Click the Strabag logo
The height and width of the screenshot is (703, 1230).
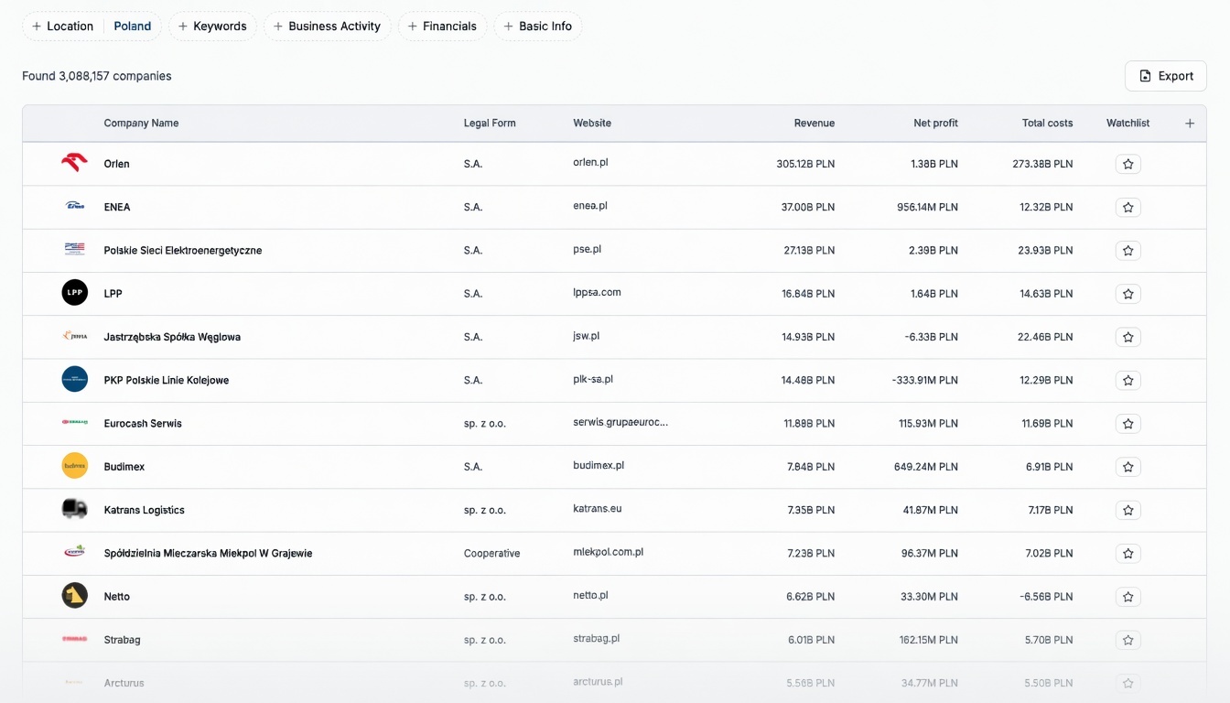(74, 639)
